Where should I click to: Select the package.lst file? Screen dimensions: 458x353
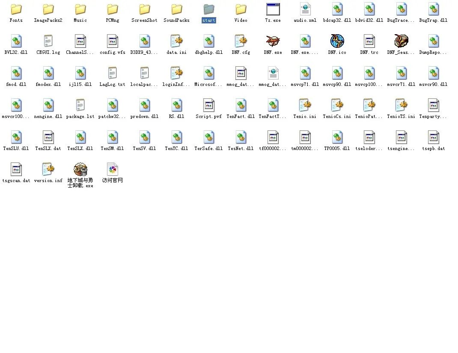80,106
